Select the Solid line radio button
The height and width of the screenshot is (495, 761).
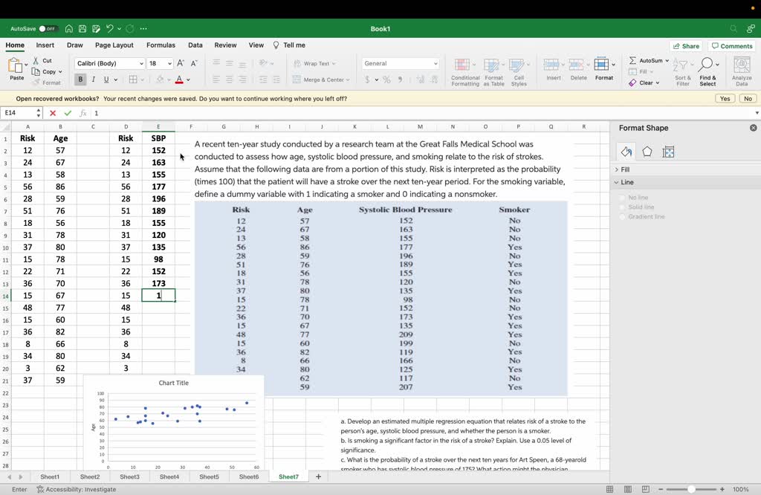point(621,207)
